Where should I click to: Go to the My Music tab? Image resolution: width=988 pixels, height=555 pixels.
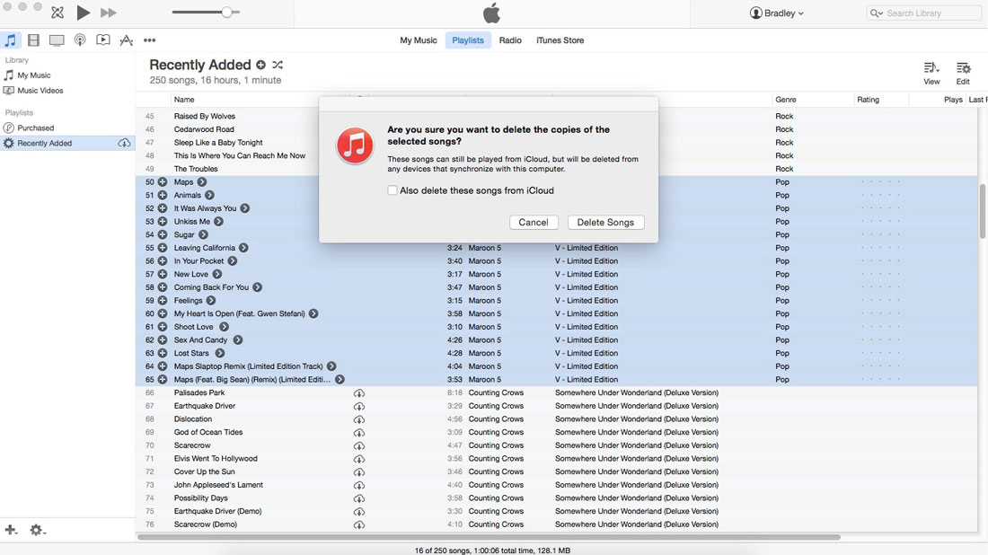click(x=419, y=40)
